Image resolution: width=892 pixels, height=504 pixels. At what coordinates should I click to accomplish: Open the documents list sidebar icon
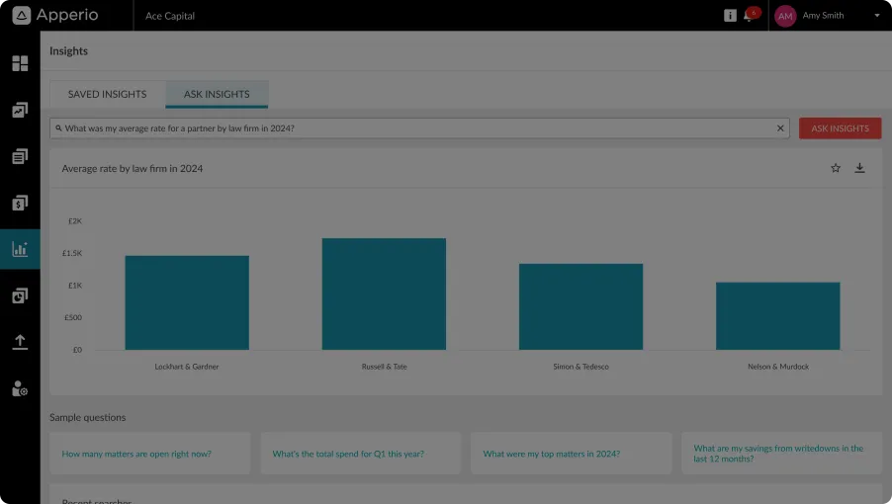coord(20,156)
